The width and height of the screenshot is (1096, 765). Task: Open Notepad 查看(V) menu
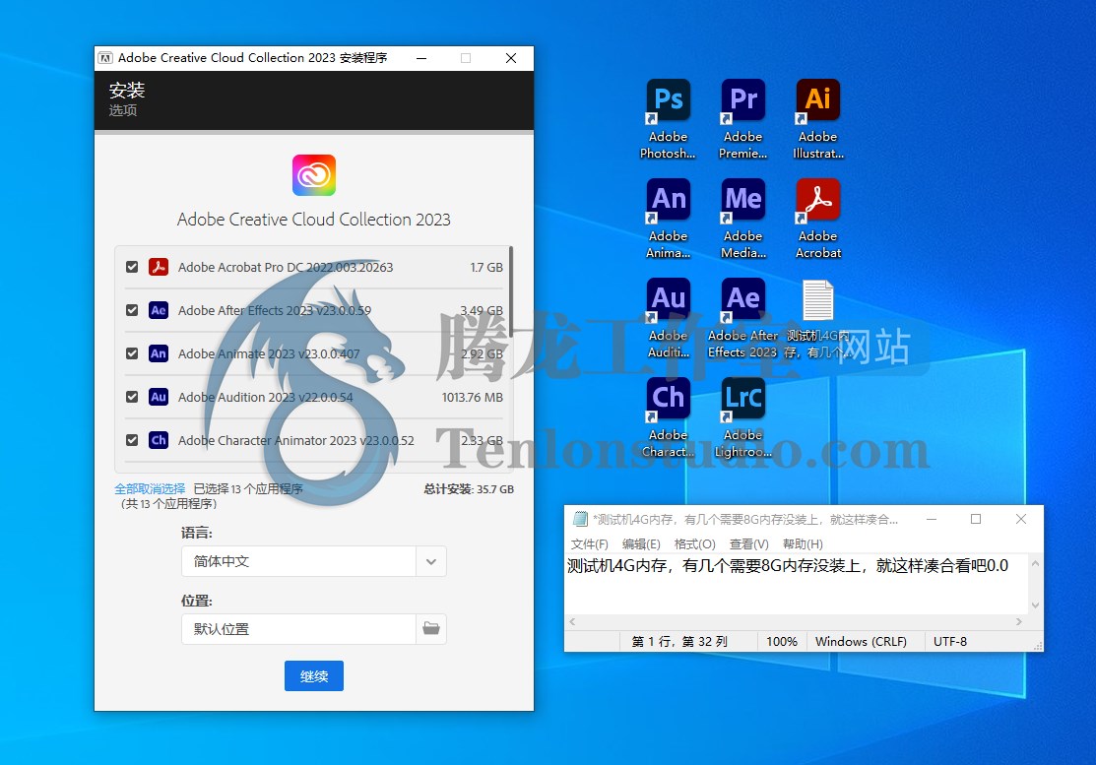(x=748, y=544)
